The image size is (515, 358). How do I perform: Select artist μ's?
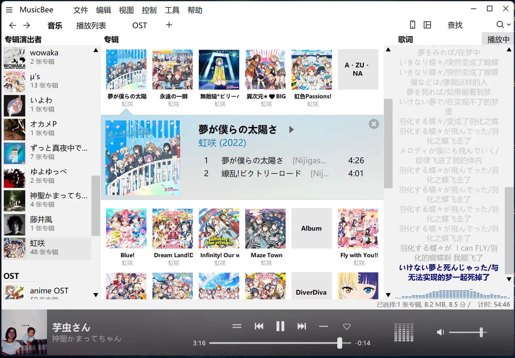(x=47, y=81)
